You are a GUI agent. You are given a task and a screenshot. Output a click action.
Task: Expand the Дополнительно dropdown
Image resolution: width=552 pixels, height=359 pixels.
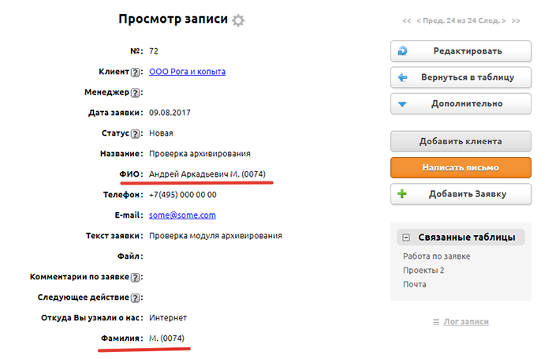459,103
